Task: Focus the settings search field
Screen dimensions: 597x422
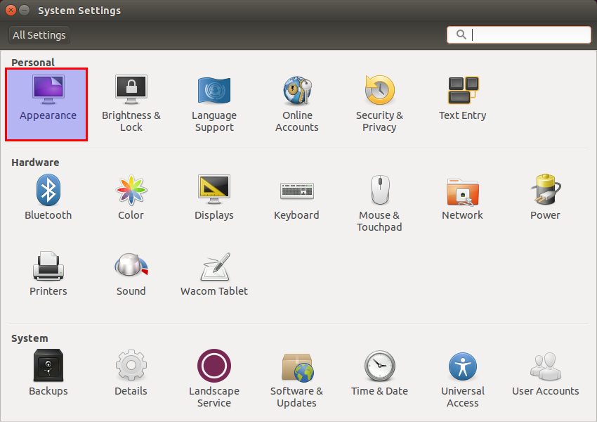Action: (x=518, y=34)
